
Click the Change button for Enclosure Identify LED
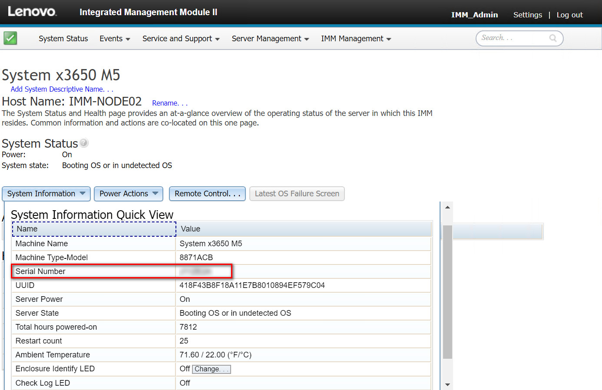(x=212, y=369)
